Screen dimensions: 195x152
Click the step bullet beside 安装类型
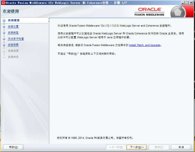tap(4, 33)
